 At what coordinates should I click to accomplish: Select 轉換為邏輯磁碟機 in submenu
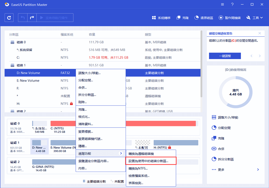point(151,154)
